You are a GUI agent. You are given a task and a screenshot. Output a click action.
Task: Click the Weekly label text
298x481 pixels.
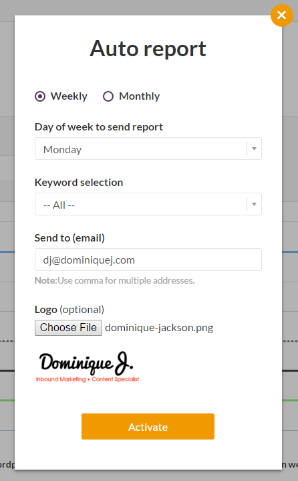click(69, 96)
